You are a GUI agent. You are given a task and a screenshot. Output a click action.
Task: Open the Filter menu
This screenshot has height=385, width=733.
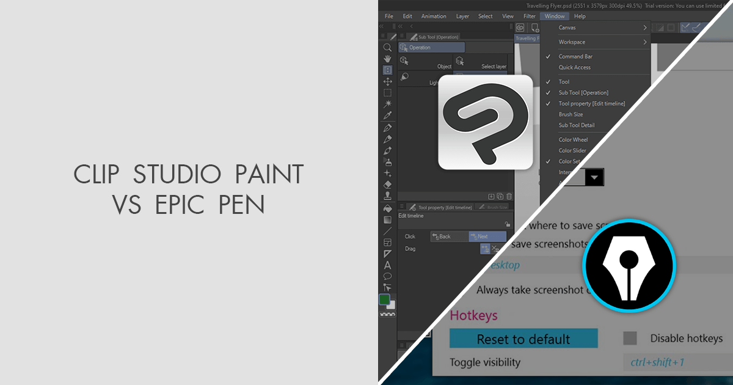[529, 16]
